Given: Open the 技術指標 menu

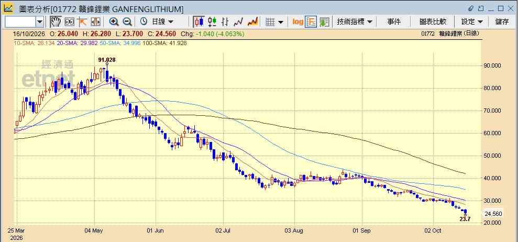Looking at the screenshot, I should point(355,22).
